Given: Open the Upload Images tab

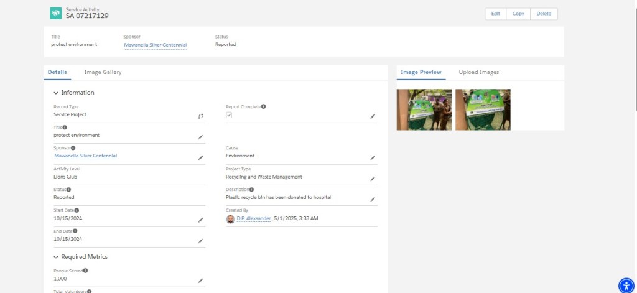Looking at the screenshot, I should tap(479, 72).
